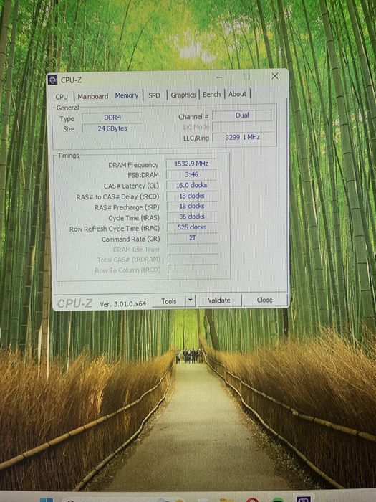Click the empty DRAM Idle Timer field
376x502 pixels.
click(x=193, y=249)
